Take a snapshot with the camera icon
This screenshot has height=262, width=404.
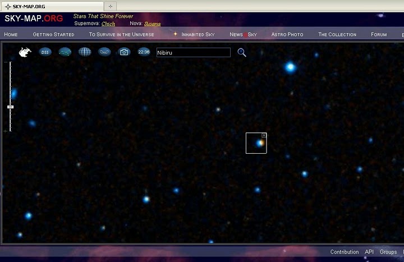(x=124, y=52)
